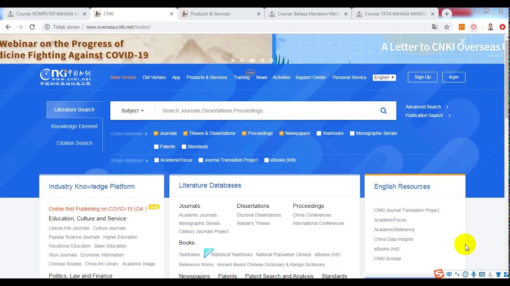Uncheck the Journals checkbox
Viewport: 510px width, 286px height.
(156, 133)
